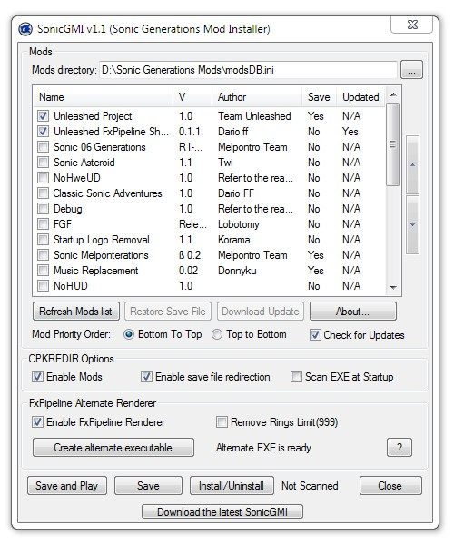
Task: Open the About dialog
Action: (352, 311)
